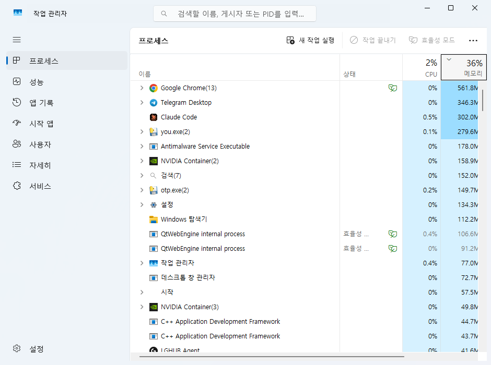Expand Antimalware Service Executable row
Screen dimensions: 491x365
pyautogui.click(x=142, y=146)
